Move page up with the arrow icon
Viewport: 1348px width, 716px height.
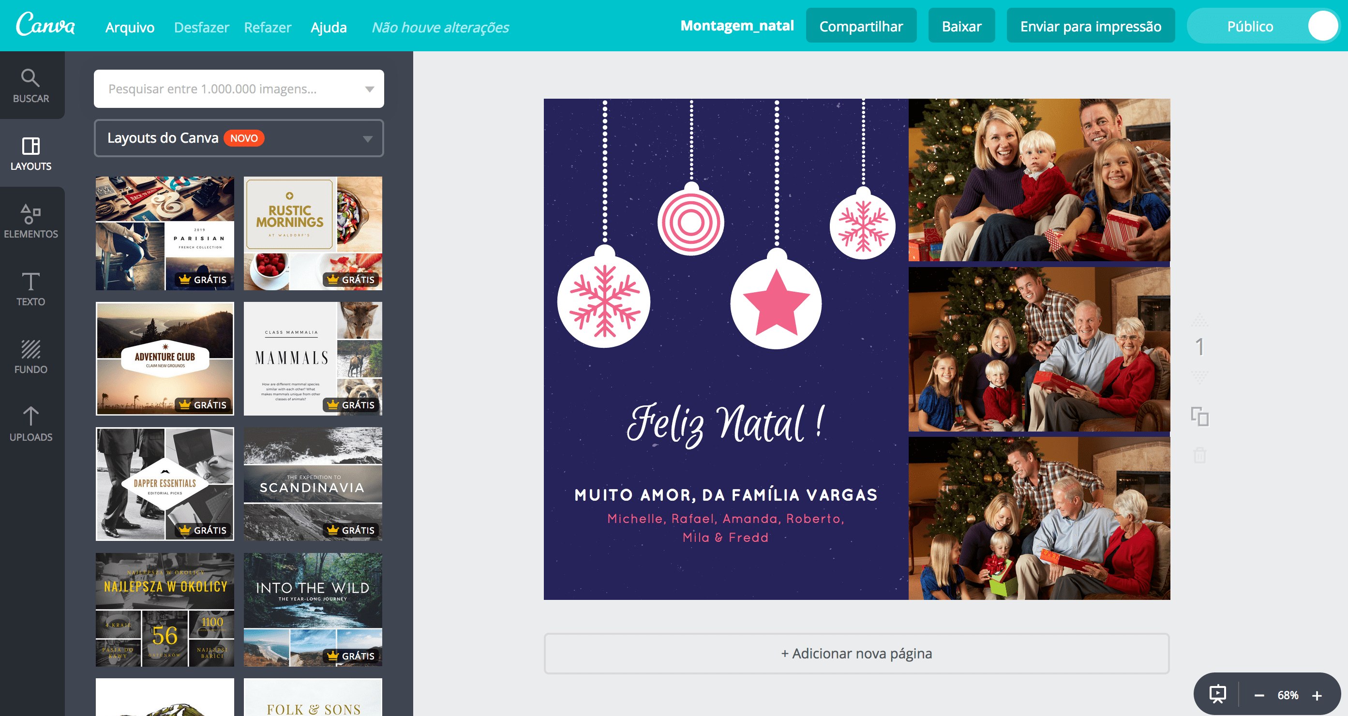1200,319
